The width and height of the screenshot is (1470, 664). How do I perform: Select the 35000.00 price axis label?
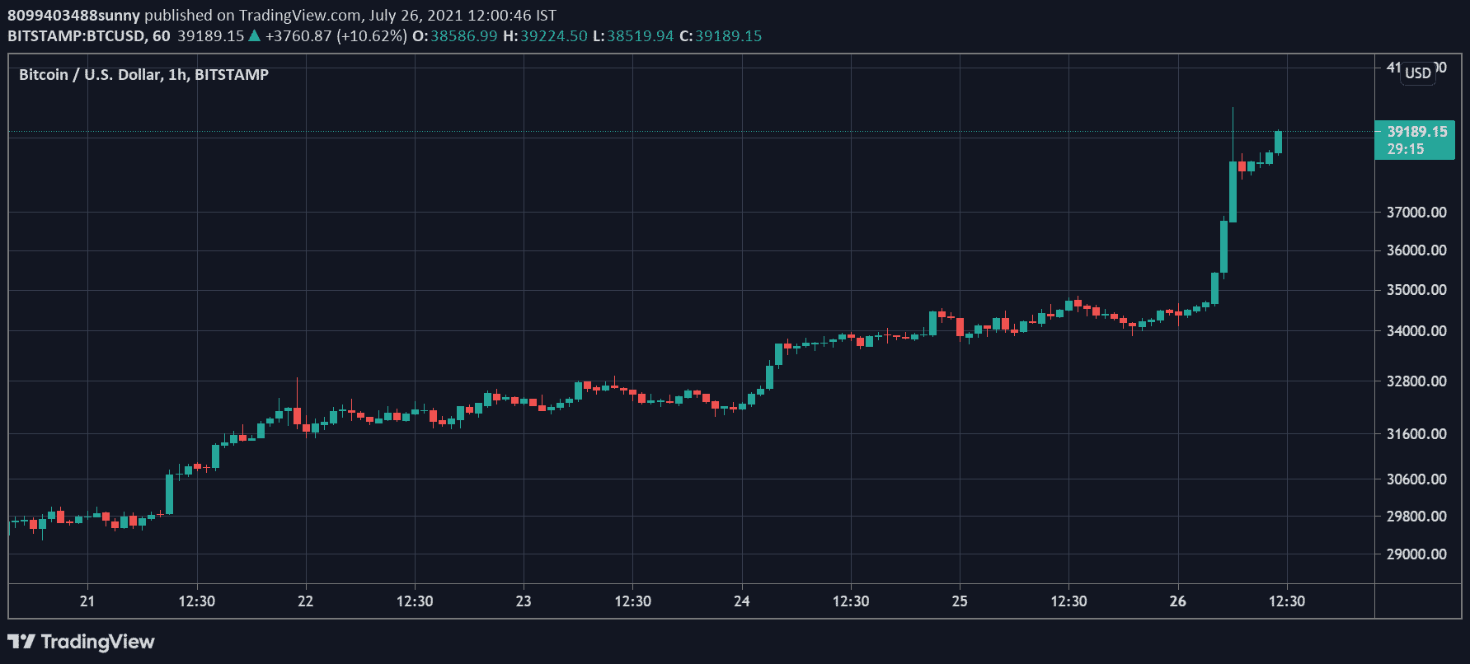tap(1416, 290)
